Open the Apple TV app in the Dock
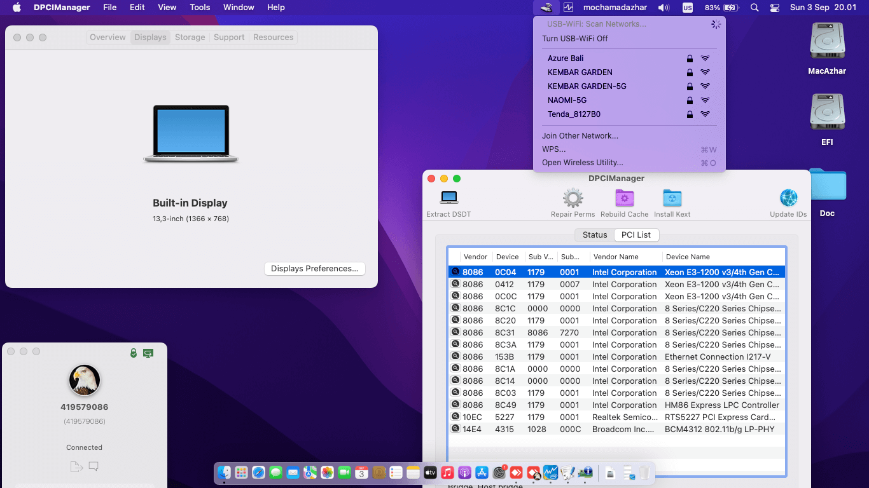The width and height of the screenshot is (869, 488). click(430, 472)
